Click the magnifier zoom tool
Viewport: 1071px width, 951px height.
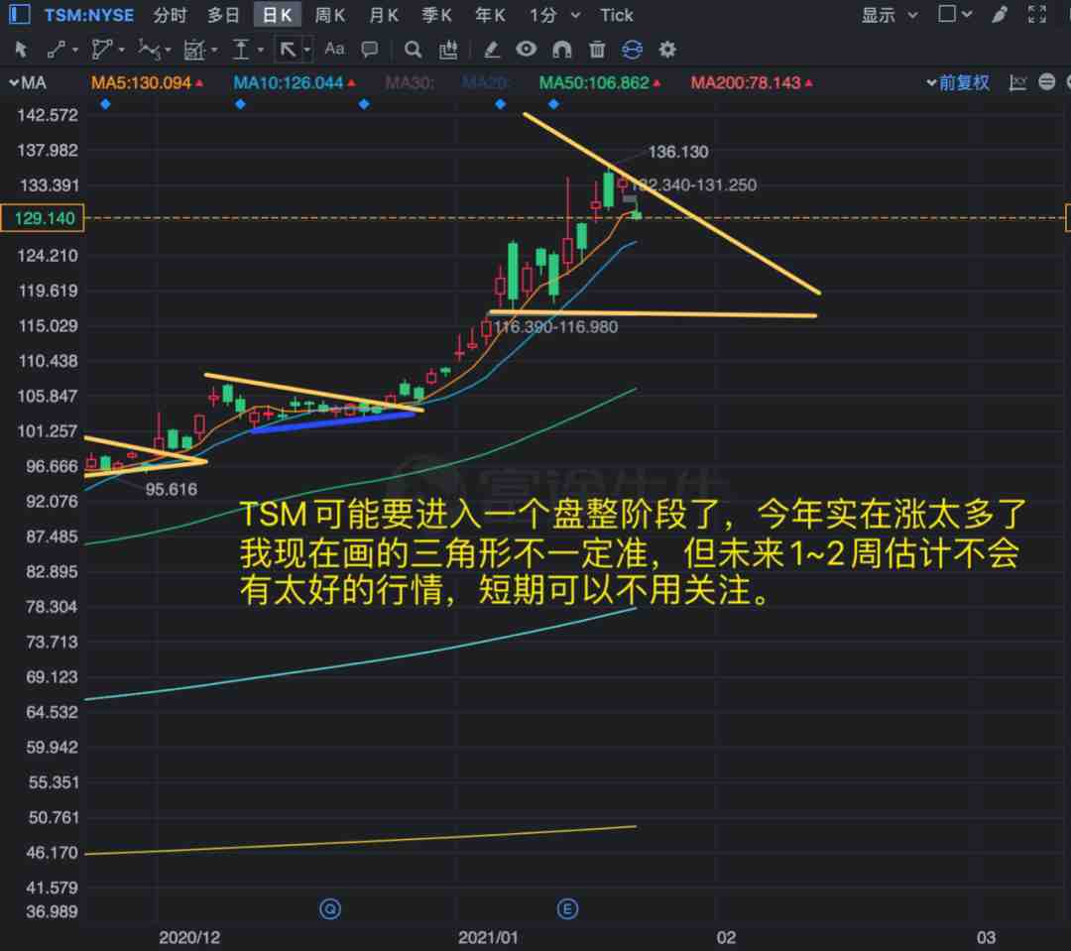click(413, 50)
